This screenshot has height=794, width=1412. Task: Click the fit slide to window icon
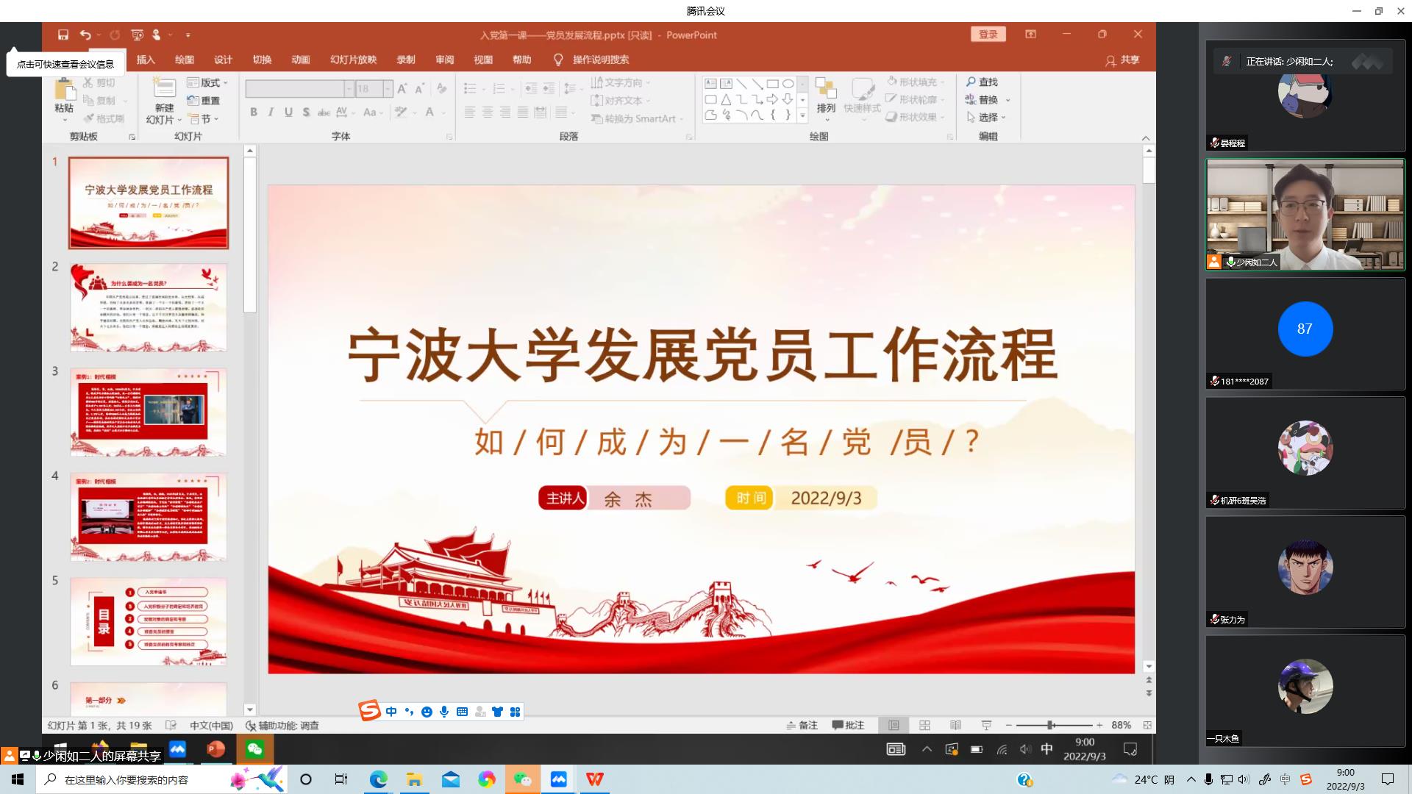(x=1147, y=725)
